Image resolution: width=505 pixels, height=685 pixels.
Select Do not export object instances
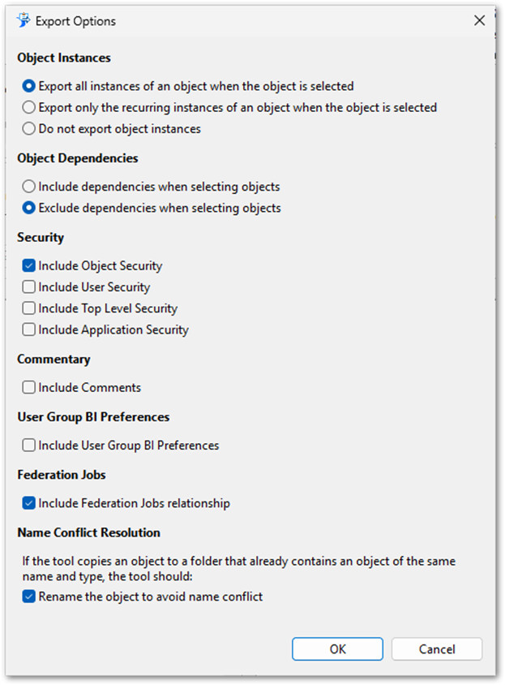[x=30, y=128]
